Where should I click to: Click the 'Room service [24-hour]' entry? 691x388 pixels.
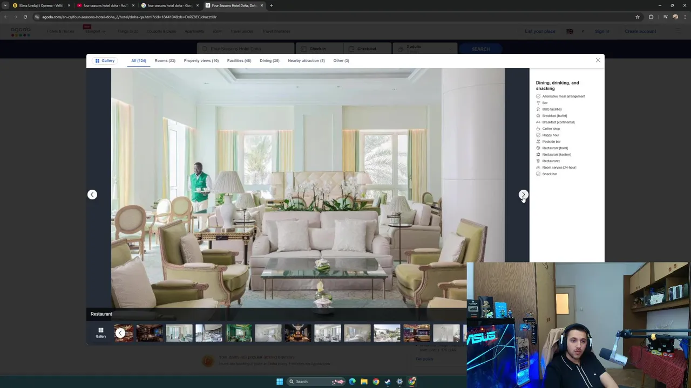[x=555, y=168]
